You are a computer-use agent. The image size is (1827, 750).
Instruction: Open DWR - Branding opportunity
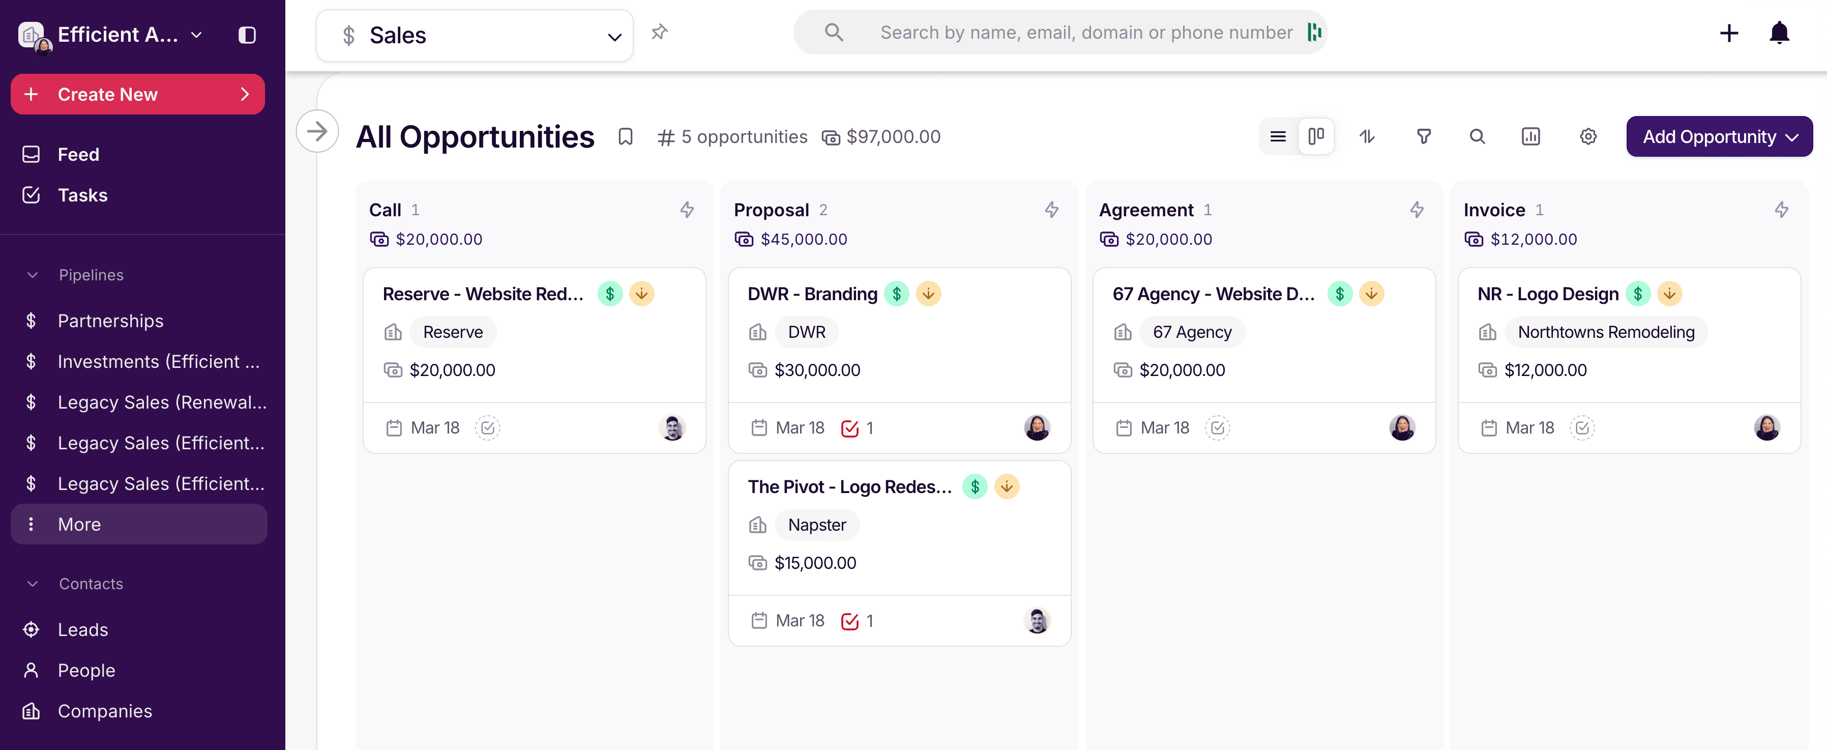pos(812,294)
